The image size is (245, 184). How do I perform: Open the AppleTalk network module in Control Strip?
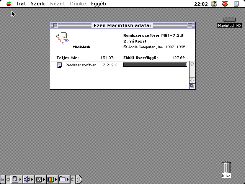(17, 179)
